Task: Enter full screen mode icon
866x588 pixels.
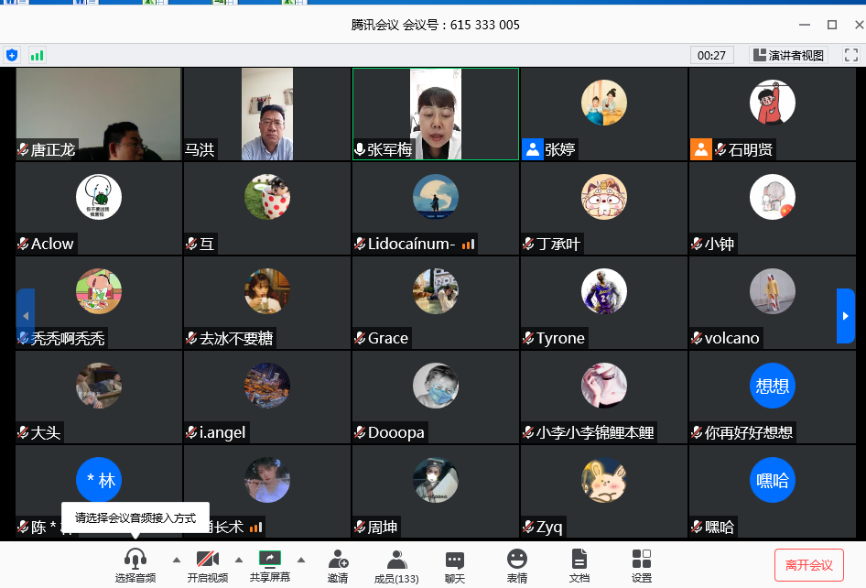Action: (x=850, y=55)
